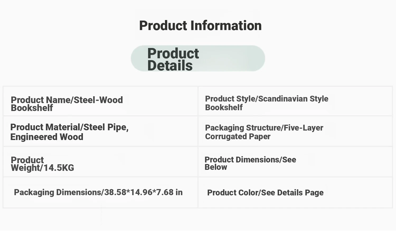Click the word Product in the green banner

[173, 54]
